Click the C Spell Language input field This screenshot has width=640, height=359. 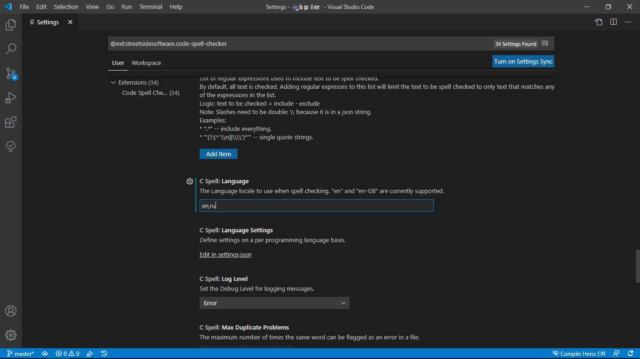(317, 206)
